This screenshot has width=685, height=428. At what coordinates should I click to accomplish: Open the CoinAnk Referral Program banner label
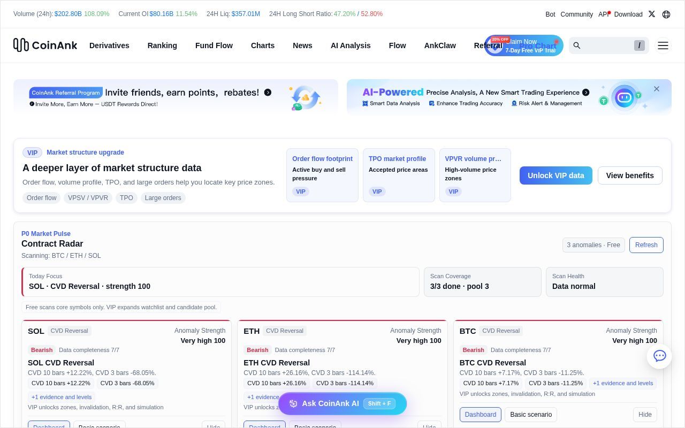65,93
